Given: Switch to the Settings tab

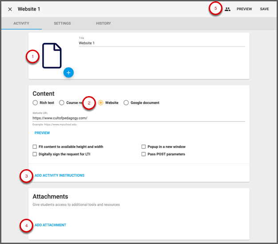Looking at the screenshot, I should 62,23.
